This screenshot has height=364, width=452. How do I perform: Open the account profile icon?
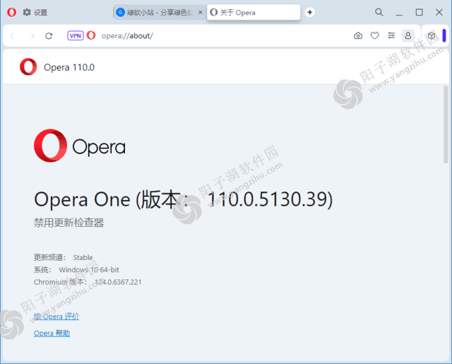(x=408, y=35)
